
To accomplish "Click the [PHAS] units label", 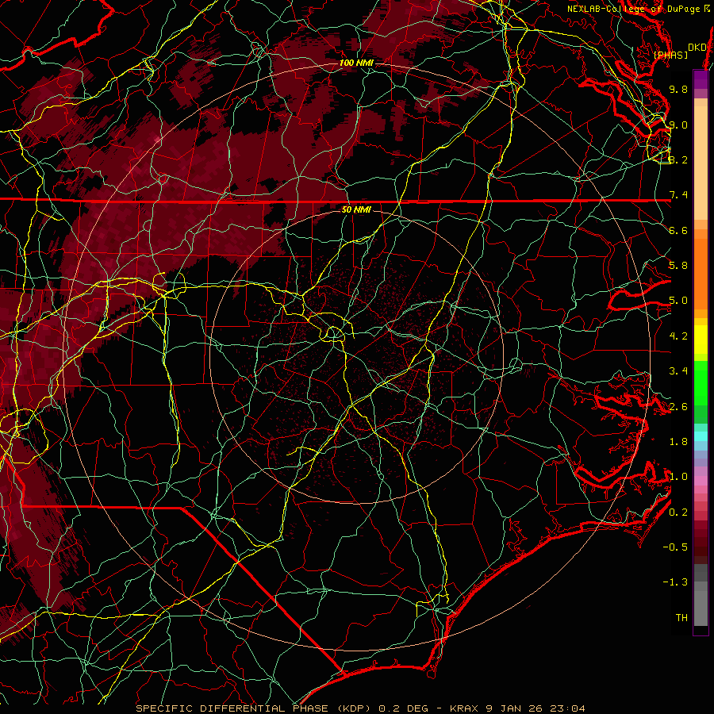I will (x=670, y=55).
